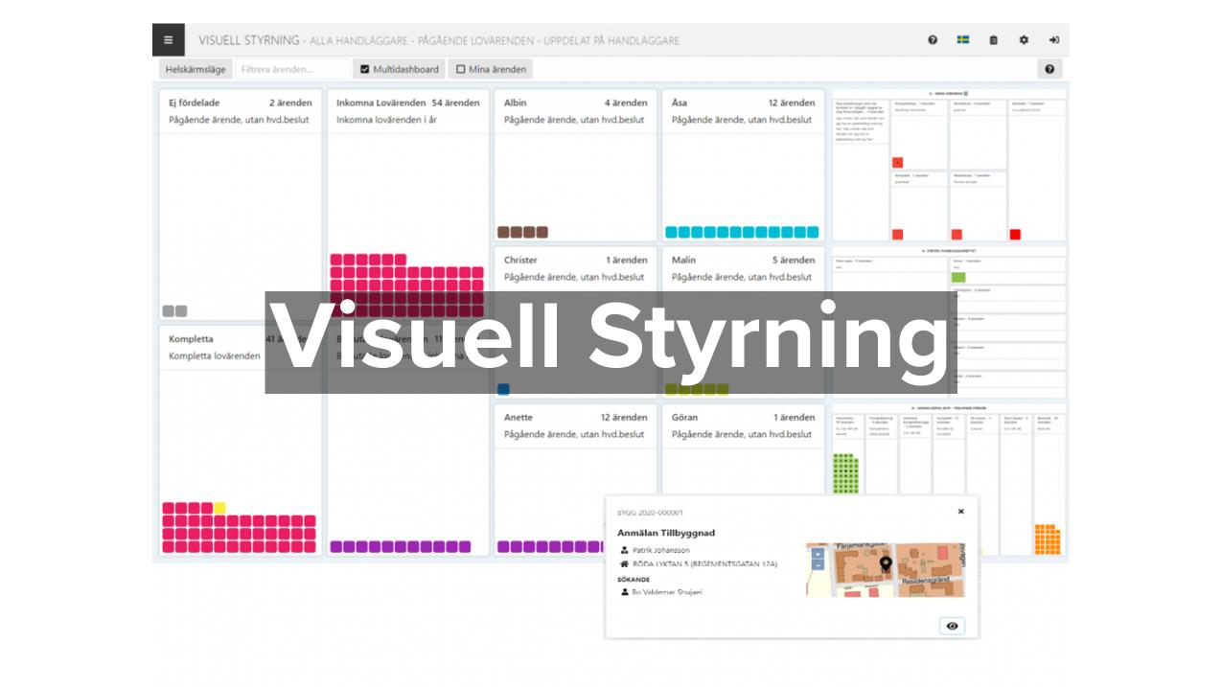Screen dimensions: 1222x687
Task: Switch language with the Swedish flag icon
Action: tap(962, 40)
